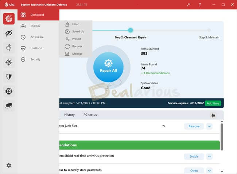Image resolution: width=237 pixels, height=174 pixels.
Task: Switch to the History tab
Action: click(x=69, y=115)
